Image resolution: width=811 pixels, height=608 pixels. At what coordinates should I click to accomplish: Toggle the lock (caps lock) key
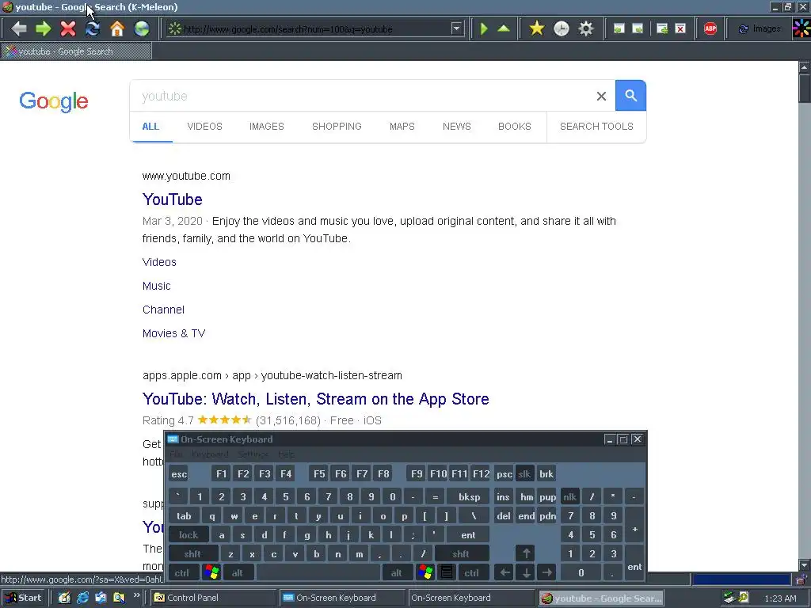click(x=188, y=535)
